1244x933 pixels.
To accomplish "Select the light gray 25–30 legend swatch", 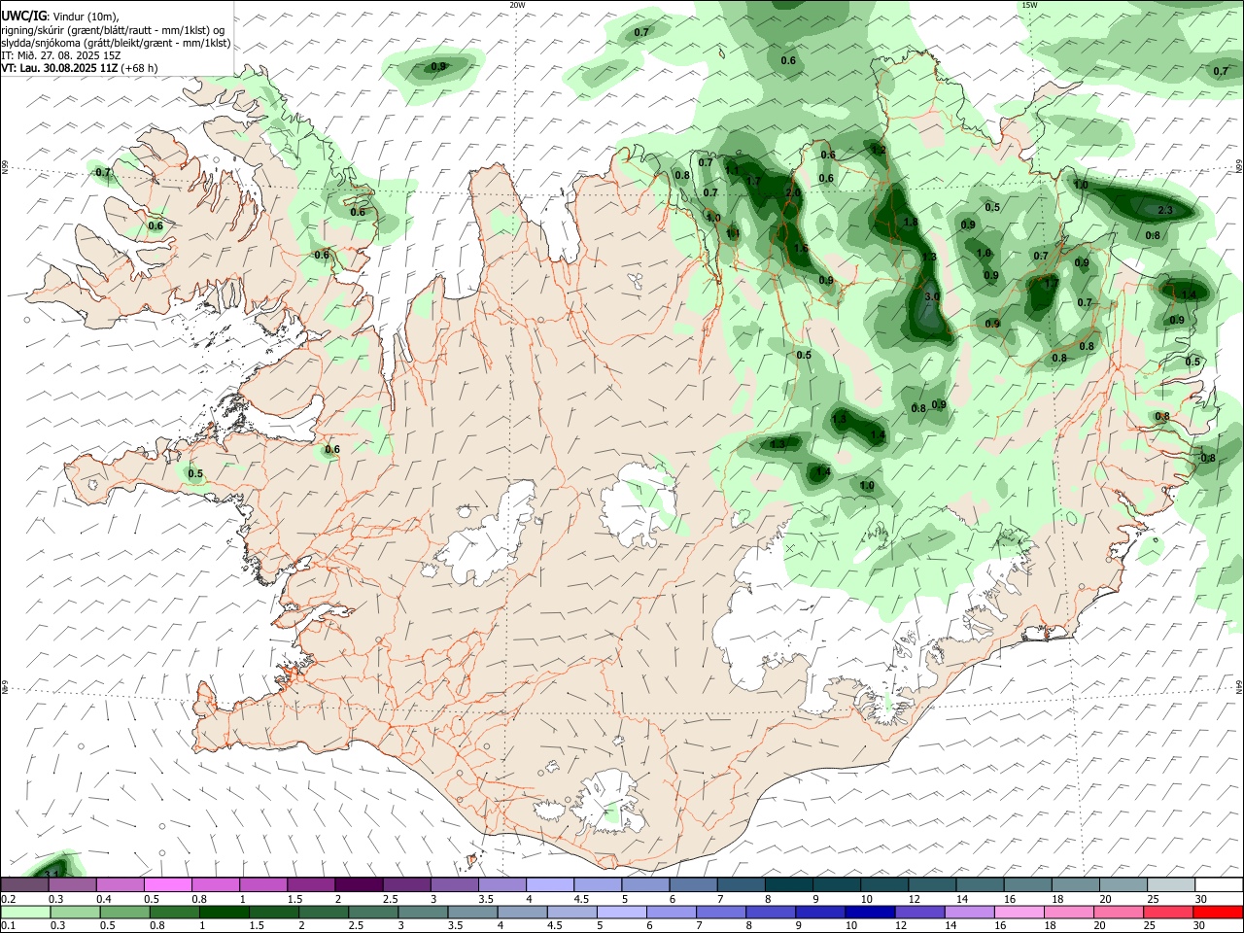I will pos(1171,884).
